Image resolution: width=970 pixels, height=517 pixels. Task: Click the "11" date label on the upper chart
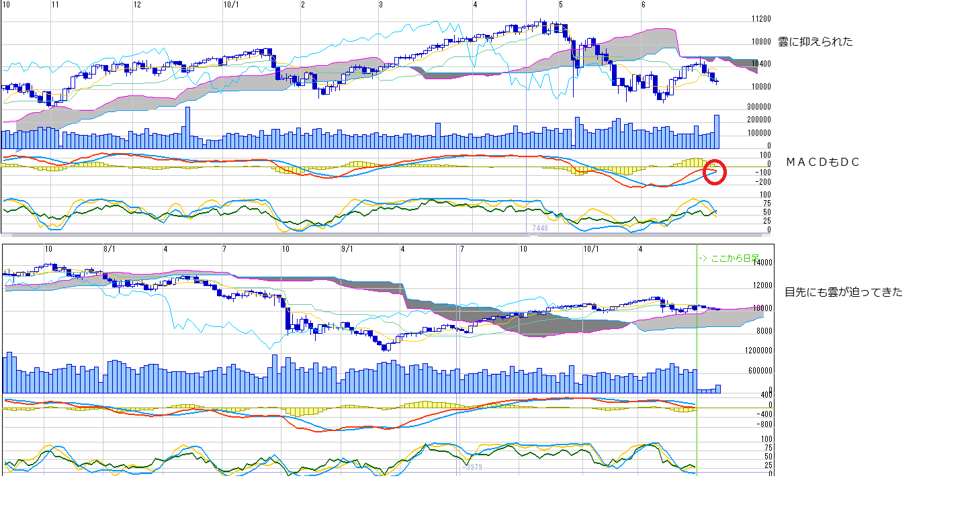(x=55, y=5)
